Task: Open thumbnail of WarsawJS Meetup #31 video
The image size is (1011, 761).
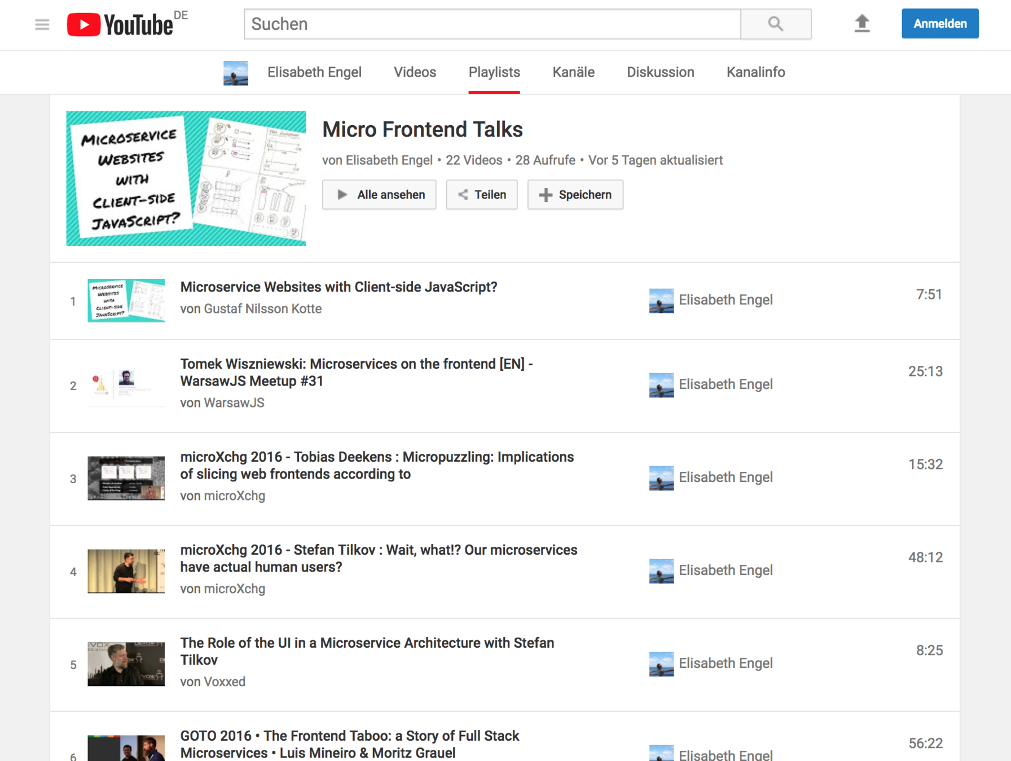Action: pos(126,385)
